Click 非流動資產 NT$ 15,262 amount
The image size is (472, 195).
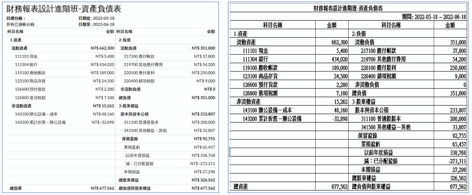[104, 106]
